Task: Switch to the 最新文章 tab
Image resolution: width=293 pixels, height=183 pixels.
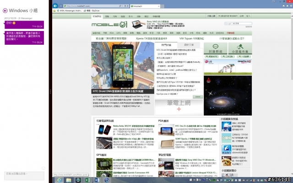Action: pos(189,45)
